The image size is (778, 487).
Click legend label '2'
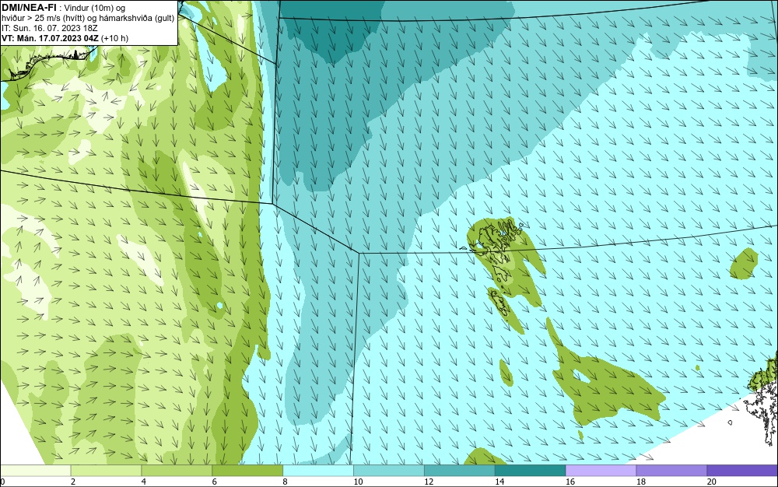coord(73,482)
